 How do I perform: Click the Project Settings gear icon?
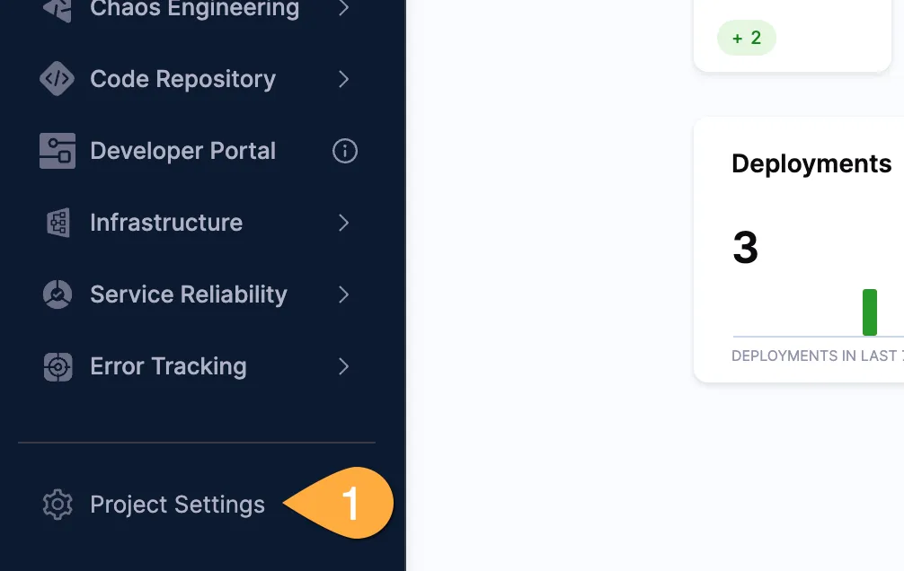pyautogui.click(x=58, y=505)
